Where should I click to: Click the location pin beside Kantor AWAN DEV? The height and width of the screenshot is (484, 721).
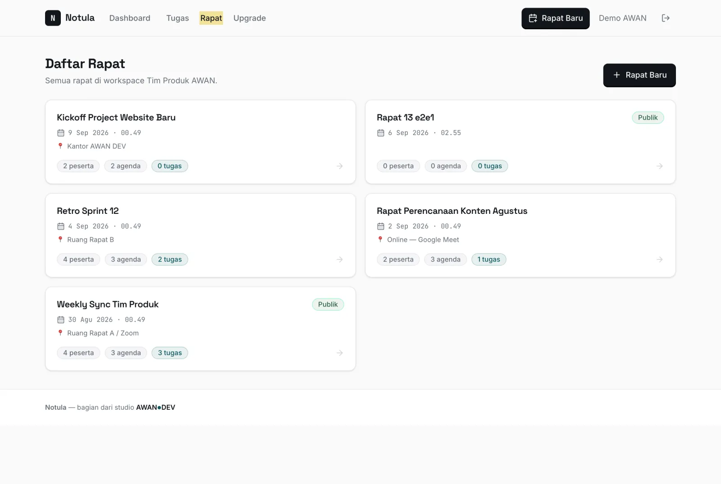[x=60, y=146]
